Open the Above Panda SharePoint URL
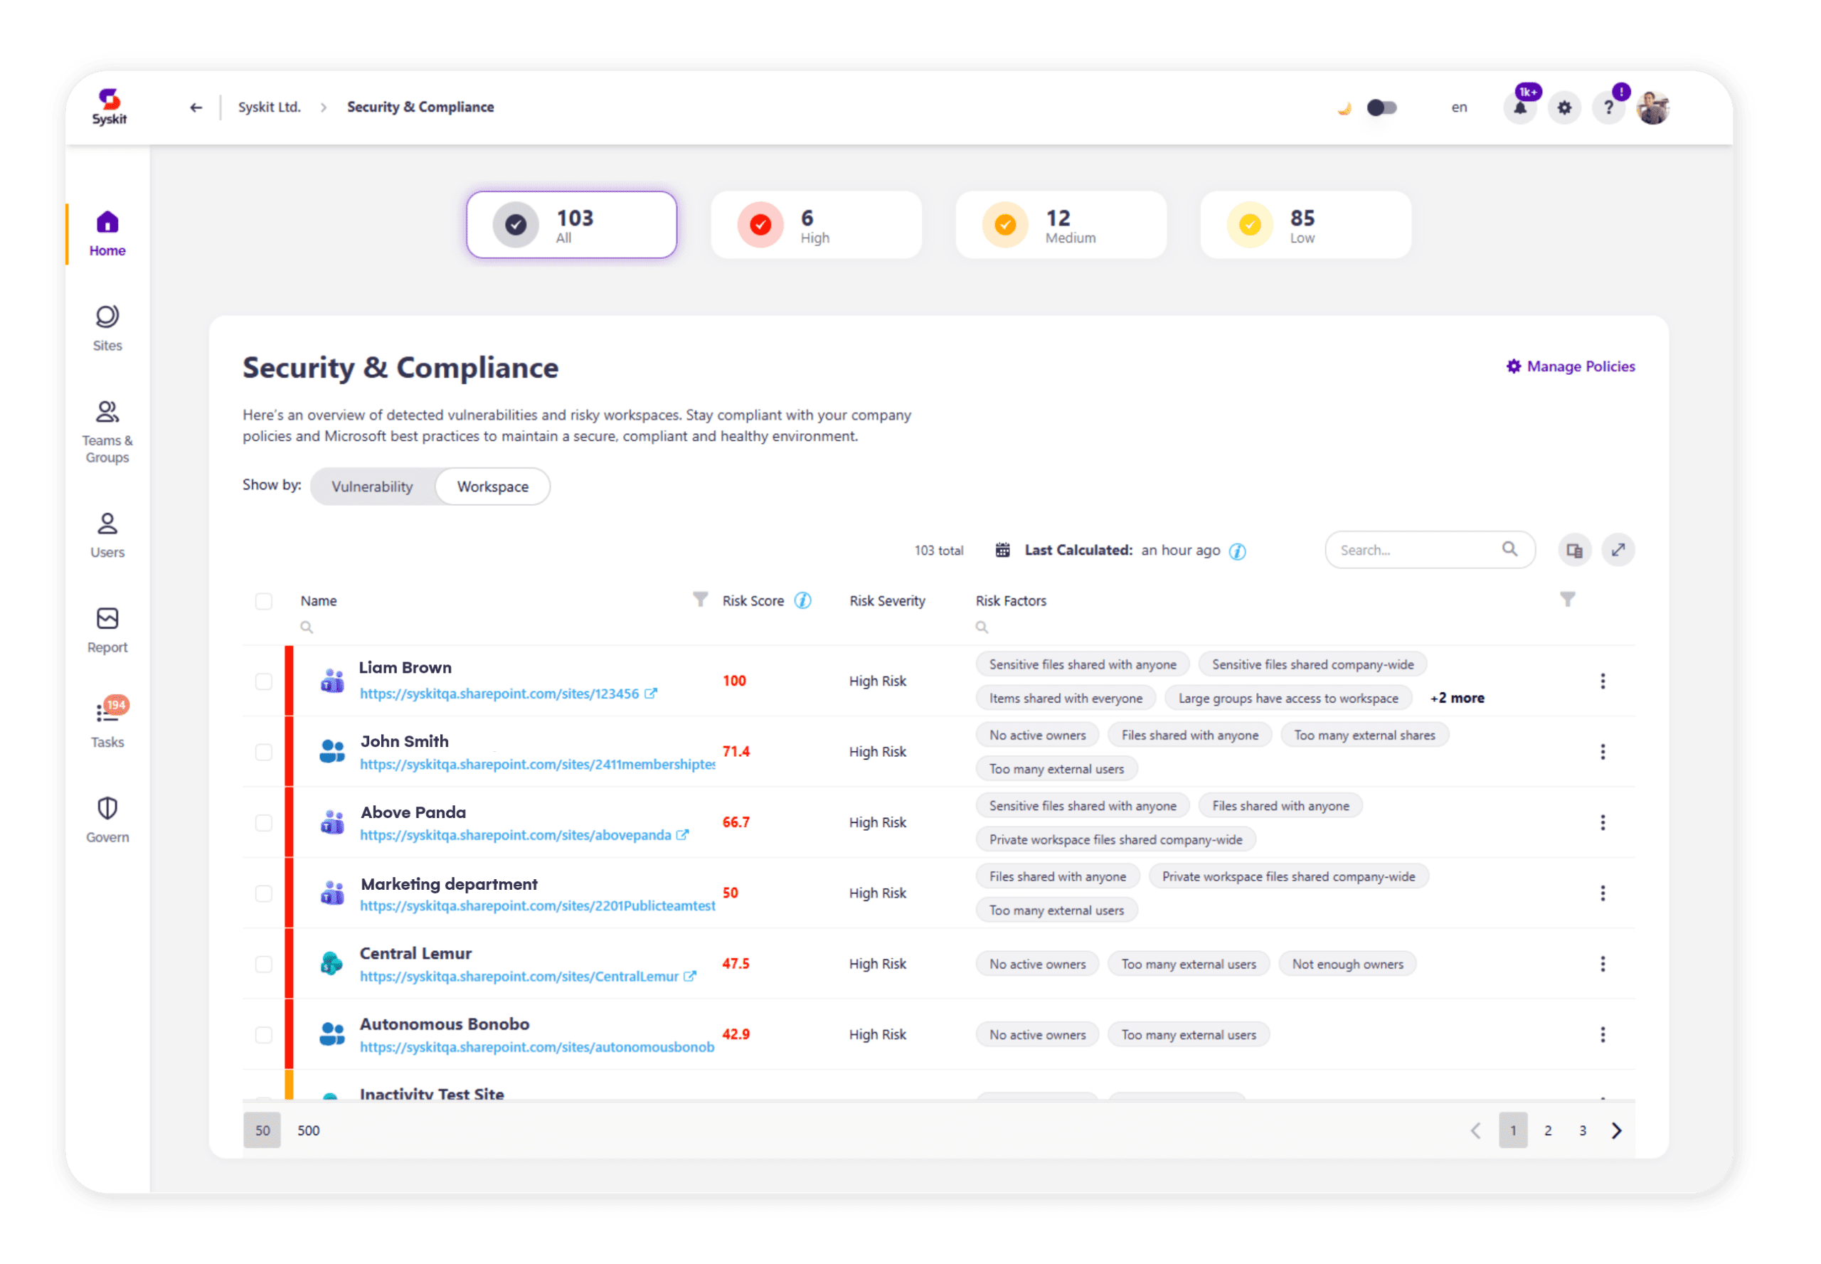1821x1264 pixels. 516,836
